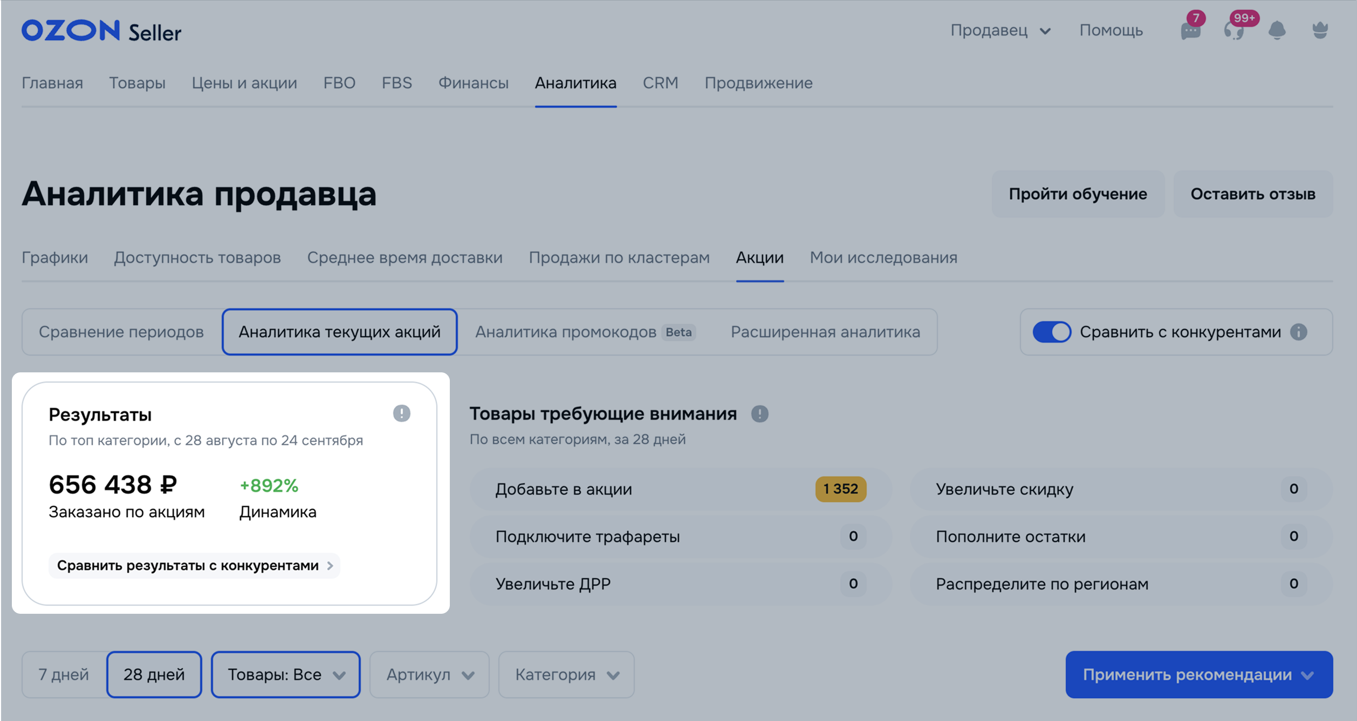1357x721 pixels.
Task: Toggle the Сравнить с конкурентами switch
Action: click(x=1051, y=332)
